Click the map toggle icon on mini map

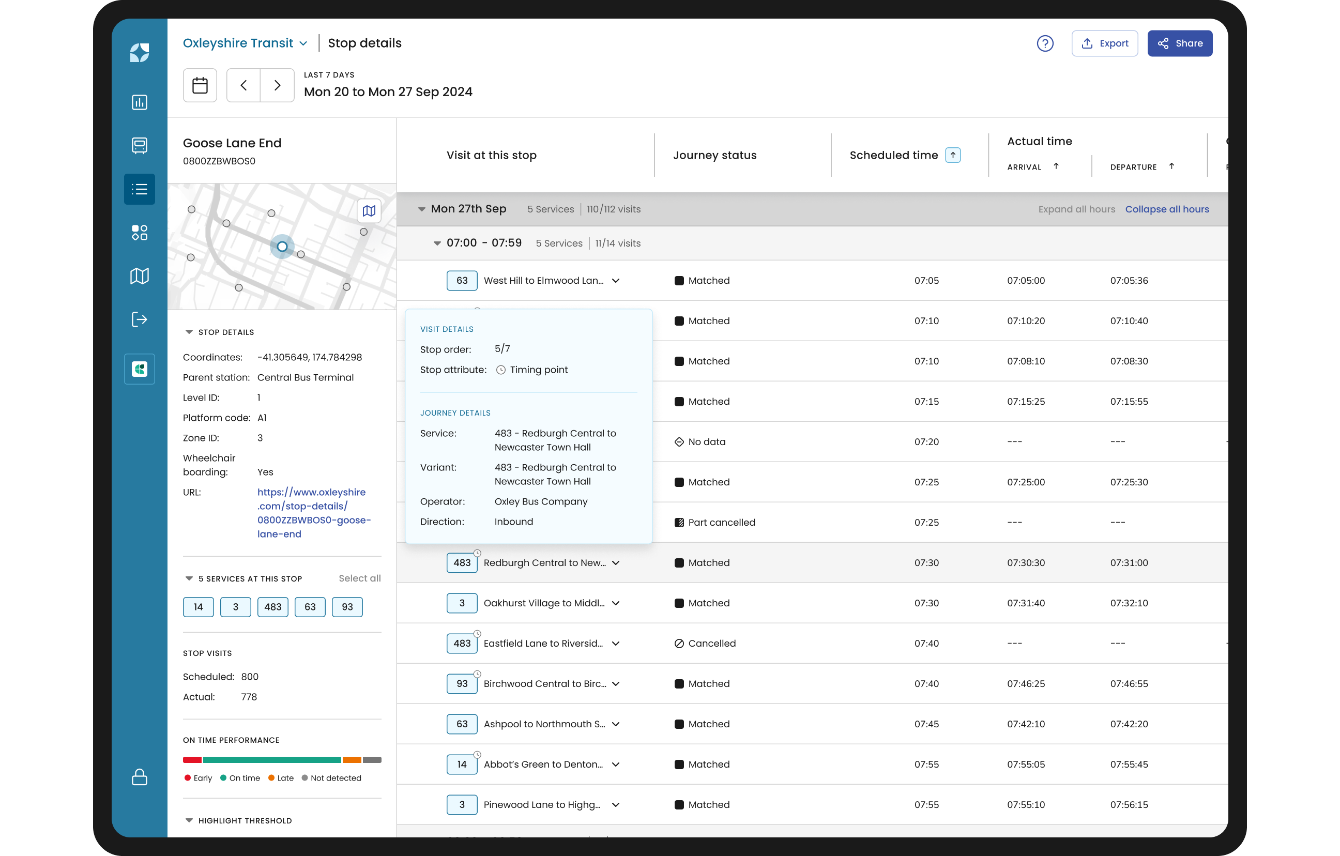[x=369, y=211]
